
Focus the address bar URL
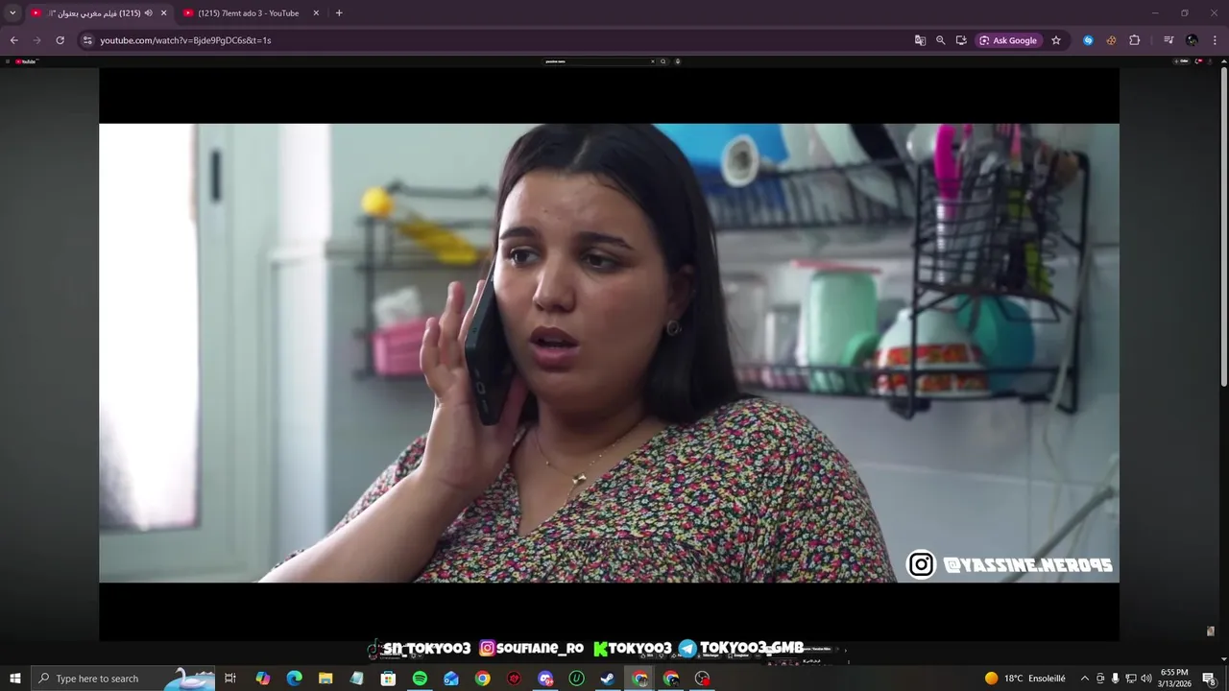click(185, 40)
